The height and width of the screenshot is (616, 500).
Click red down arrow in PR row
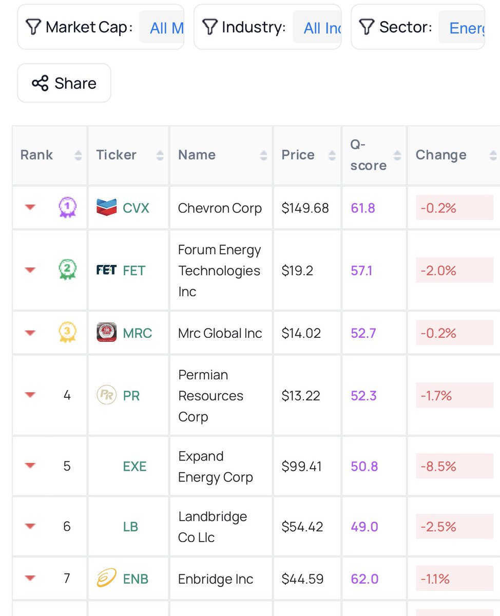30,395
